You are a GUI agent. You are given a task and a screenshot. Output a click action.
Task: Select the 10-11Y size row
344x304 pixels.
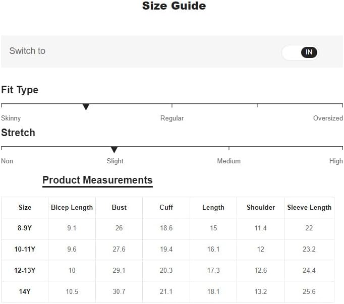(x=25, y=249)
